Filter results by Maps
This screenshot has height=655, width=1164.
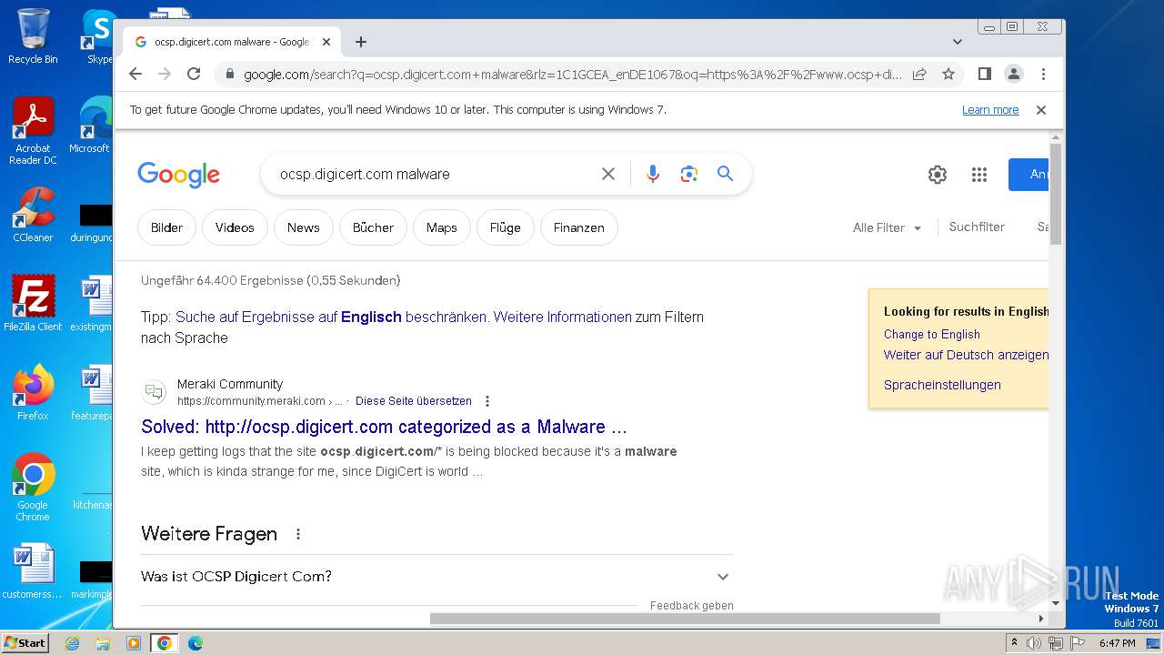coord(441,227)
